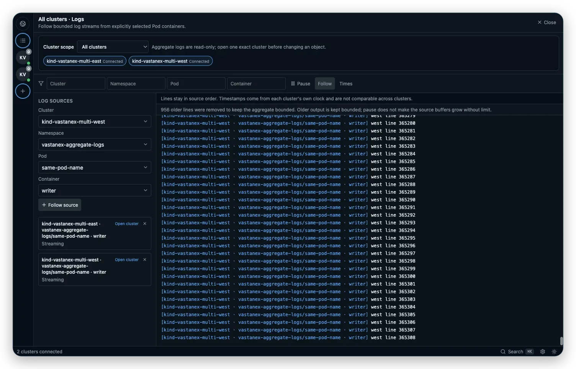Focus the Pod filter field
Screen dimensions: 576x369
(x=196, y=83)
